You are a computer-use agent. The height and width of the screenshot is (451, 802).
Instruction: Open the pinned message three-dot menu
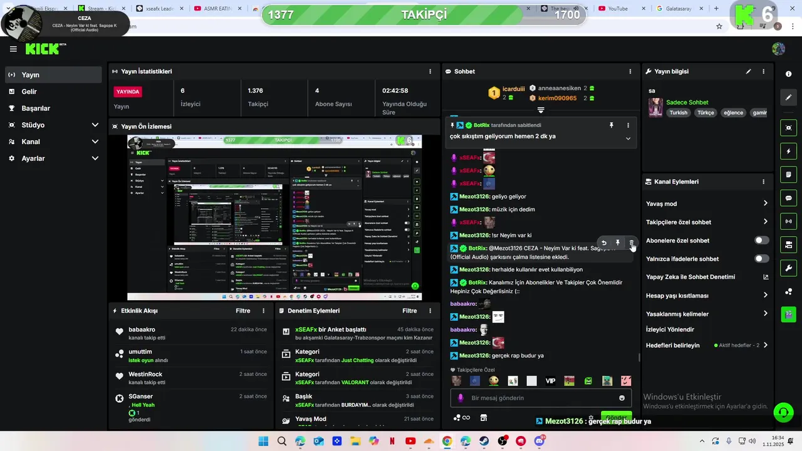[x=628, y=125]
